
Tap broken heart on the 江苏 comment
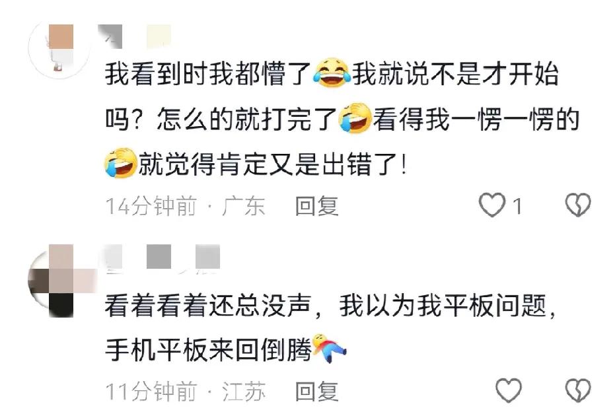point(578,390)
